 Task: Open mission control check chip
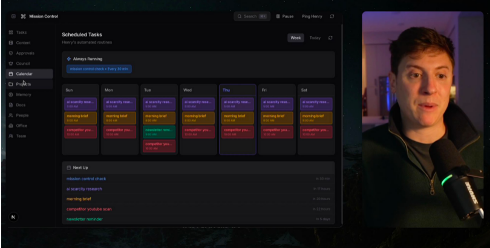(99, 69)
